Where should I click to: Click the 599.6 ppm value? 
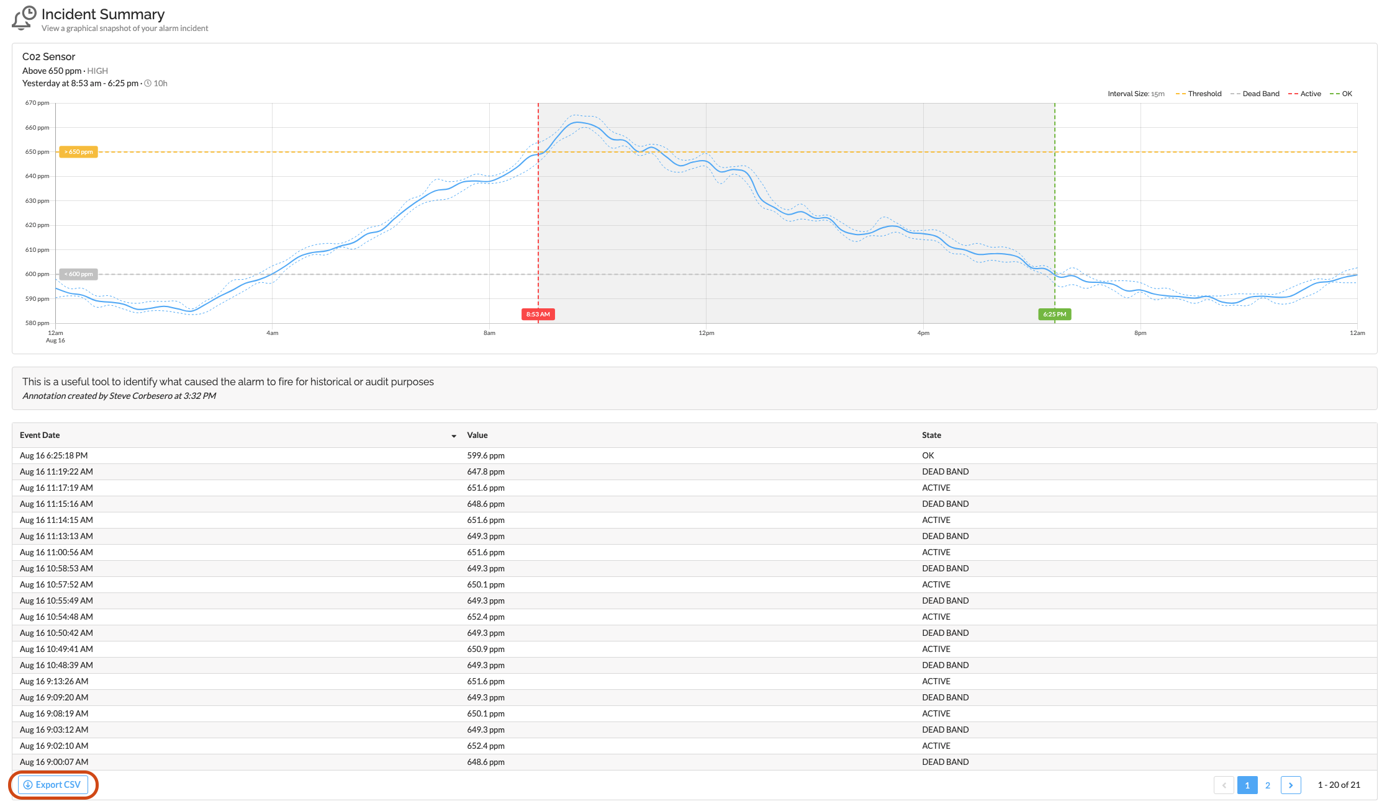[486, 455]
